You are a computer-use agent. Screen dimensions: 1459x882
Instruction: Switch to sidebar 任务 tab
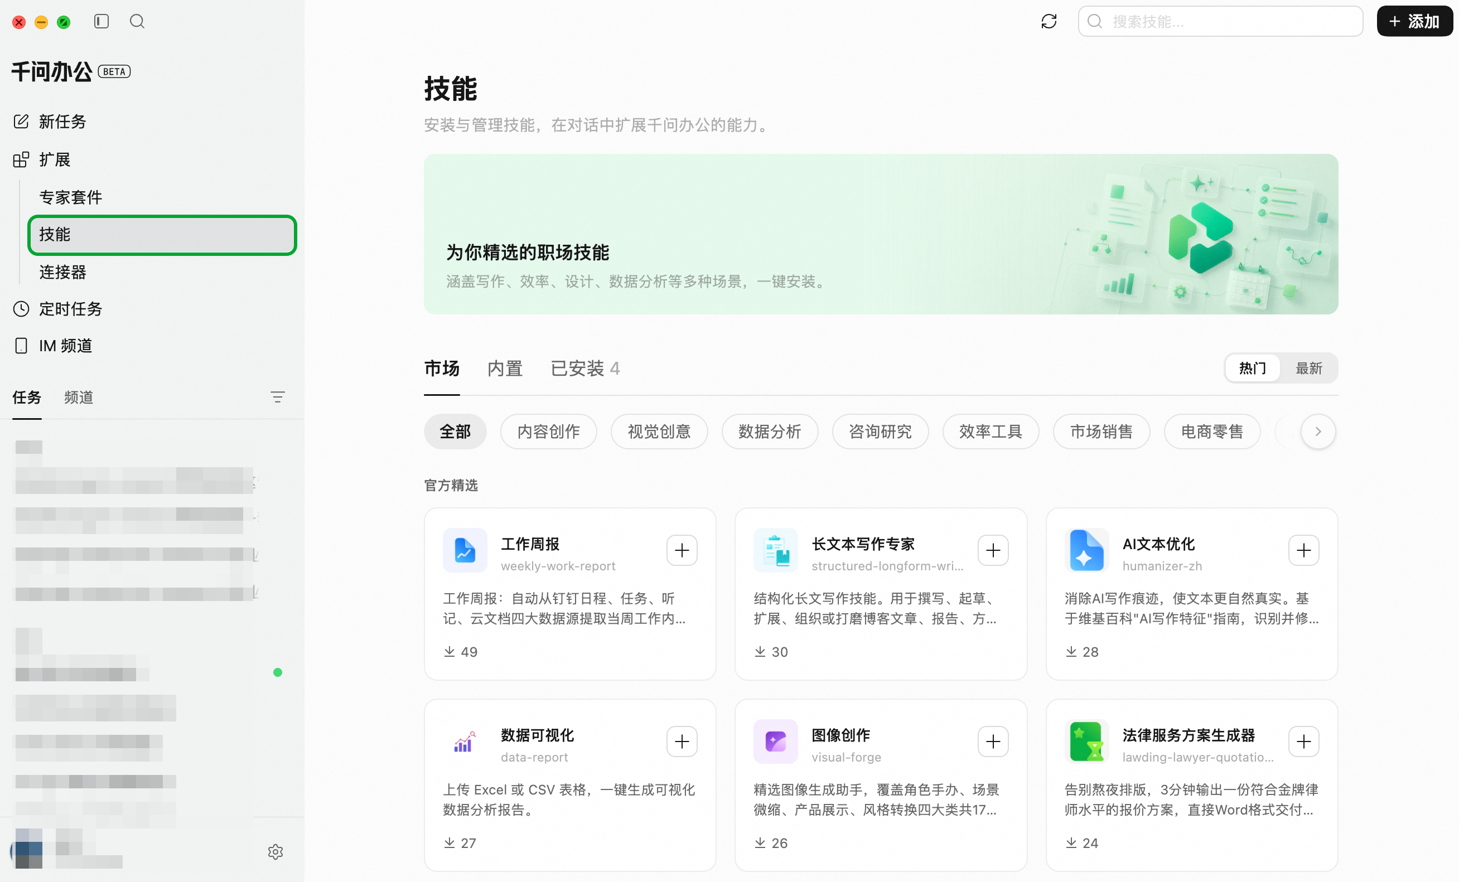tap(27, 397)
